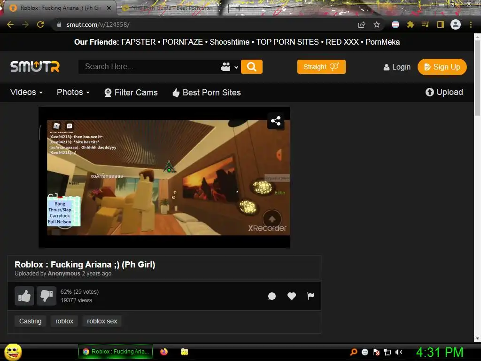The width and height of the screenshot is (481, 361).
Task: Click the Login link
Action: pos(397,67)
